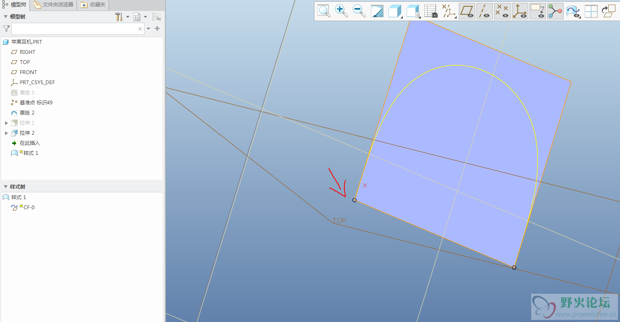Click the hidden tree columns icon
Viewport: 620px width, 322px height.
pos(156,17)
